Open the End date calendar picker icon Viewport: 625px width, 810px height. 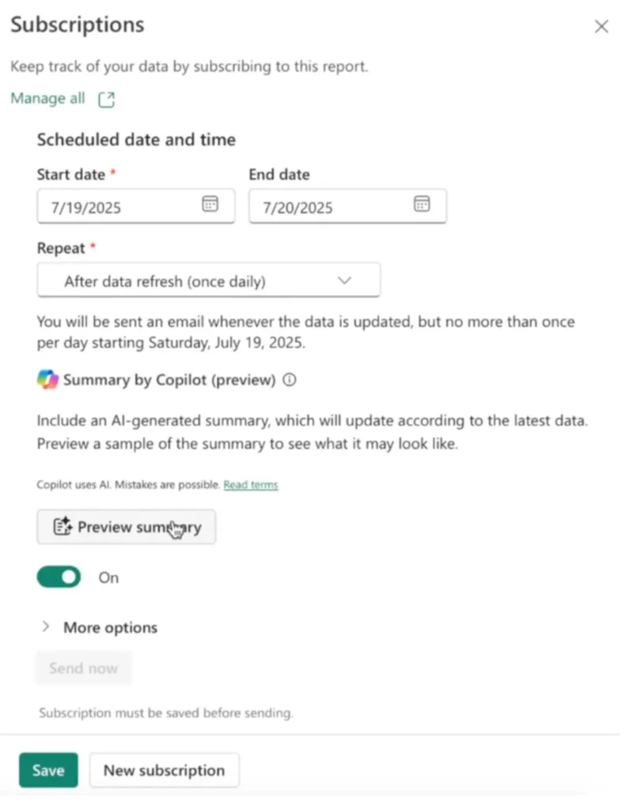[x=422, y=204]
